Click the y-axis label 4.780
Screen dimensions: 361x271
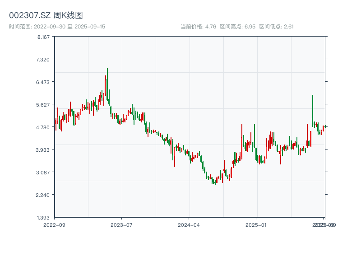click(42, 127)
